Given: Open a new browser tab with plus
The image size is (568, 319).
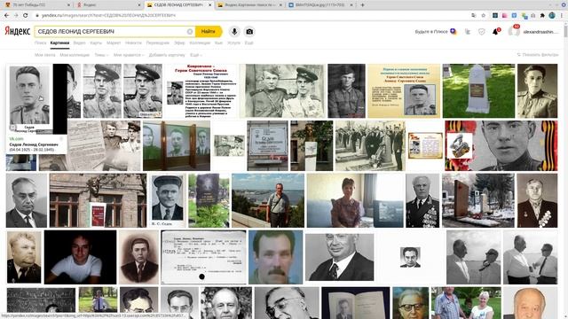Looking at the screenshot, I should pos(362,5).
